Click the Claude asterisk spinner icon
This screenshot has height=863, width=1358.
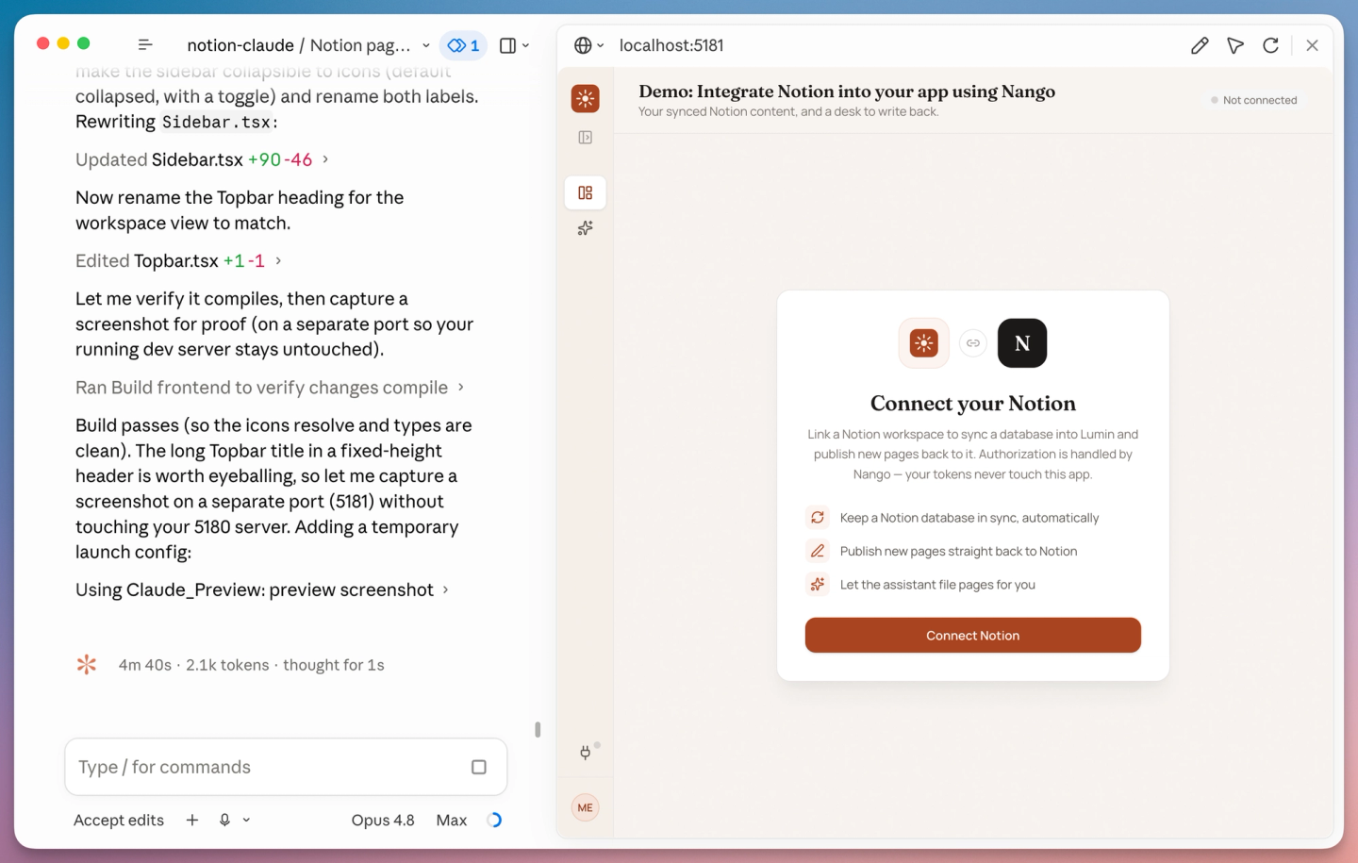[87, 665]
